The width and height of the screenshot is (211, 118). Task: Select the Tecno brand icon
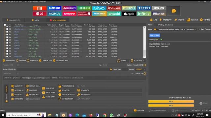coord(144,8)
